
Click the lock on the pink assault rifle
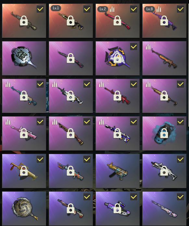pyautogui.click(x=24, y=133)
